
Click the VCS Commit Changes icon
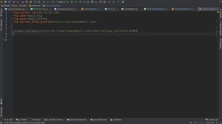point(84,2)
